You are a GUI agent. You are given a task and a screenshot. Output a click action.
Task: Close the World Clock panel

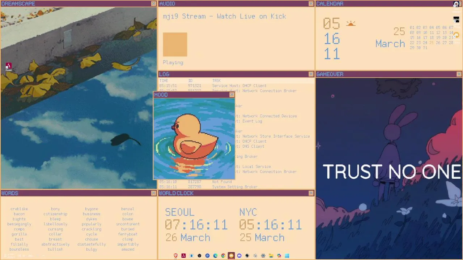coord(311,193)
